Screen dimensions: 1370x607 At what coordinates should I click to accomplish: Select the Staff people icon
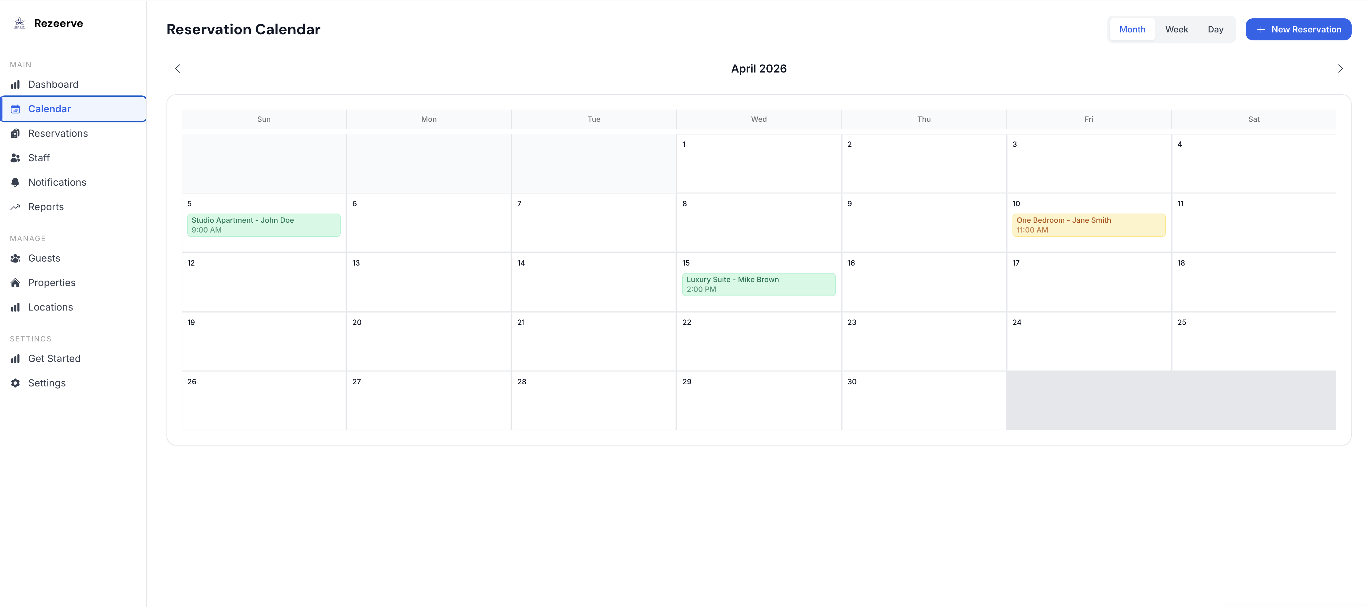pos(15,157)
